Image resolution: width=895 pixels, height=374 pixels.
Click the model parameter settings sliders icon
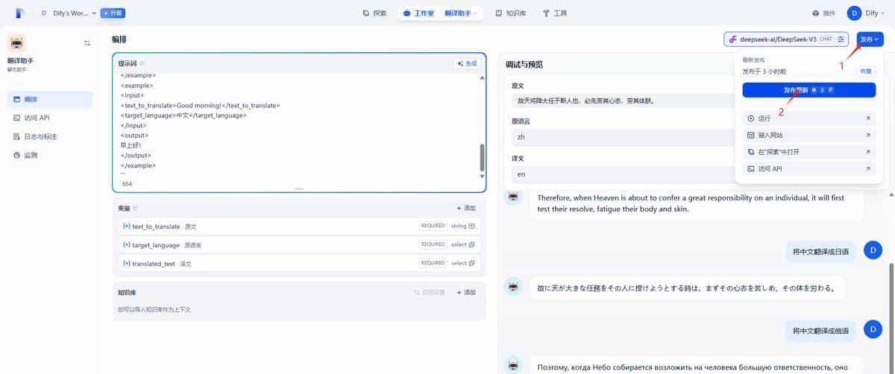(842, 39)
